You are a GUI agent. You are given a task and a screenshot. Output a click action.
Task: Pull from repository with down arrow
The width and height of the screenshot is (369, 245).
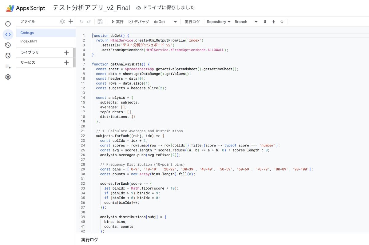[x=265, y=22]
